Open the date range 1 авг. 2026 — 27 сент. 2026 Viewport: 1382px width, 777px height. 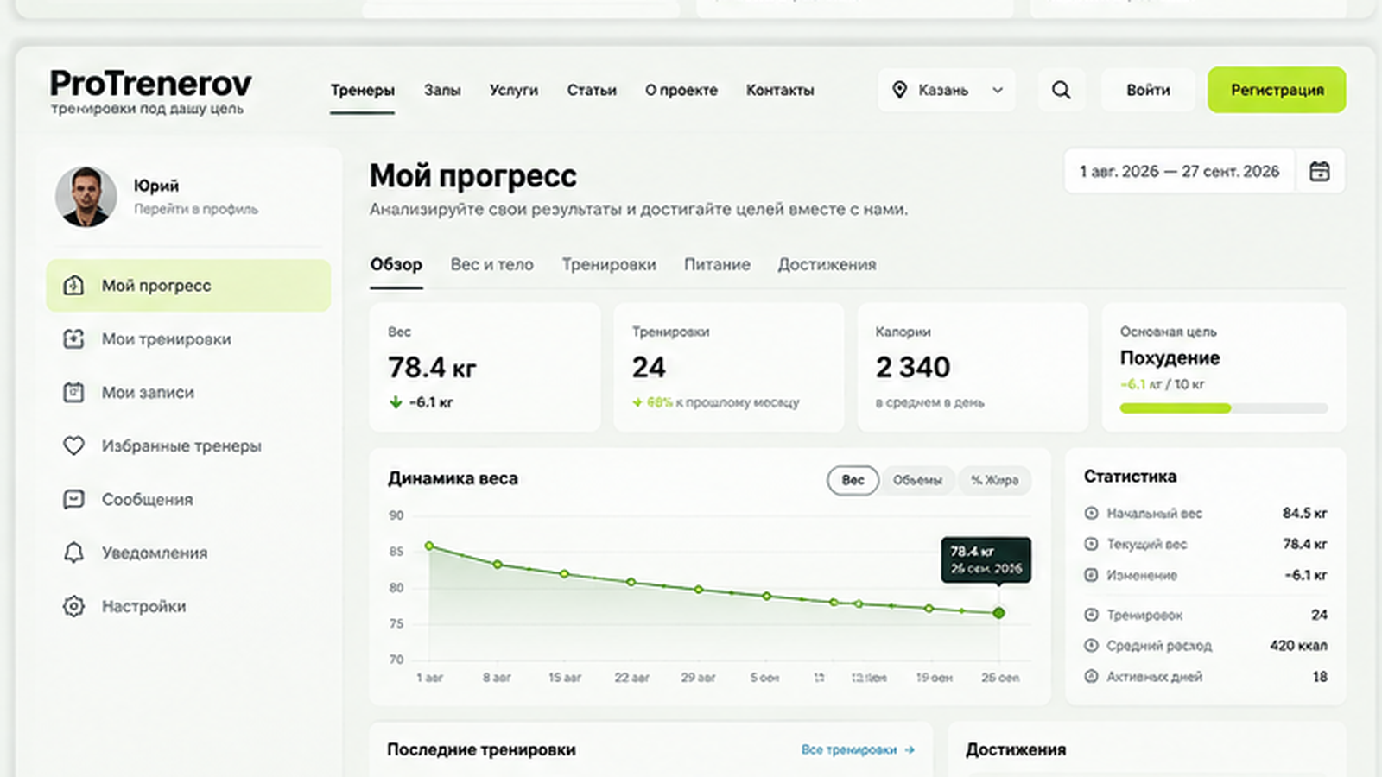pos(1179,171)
